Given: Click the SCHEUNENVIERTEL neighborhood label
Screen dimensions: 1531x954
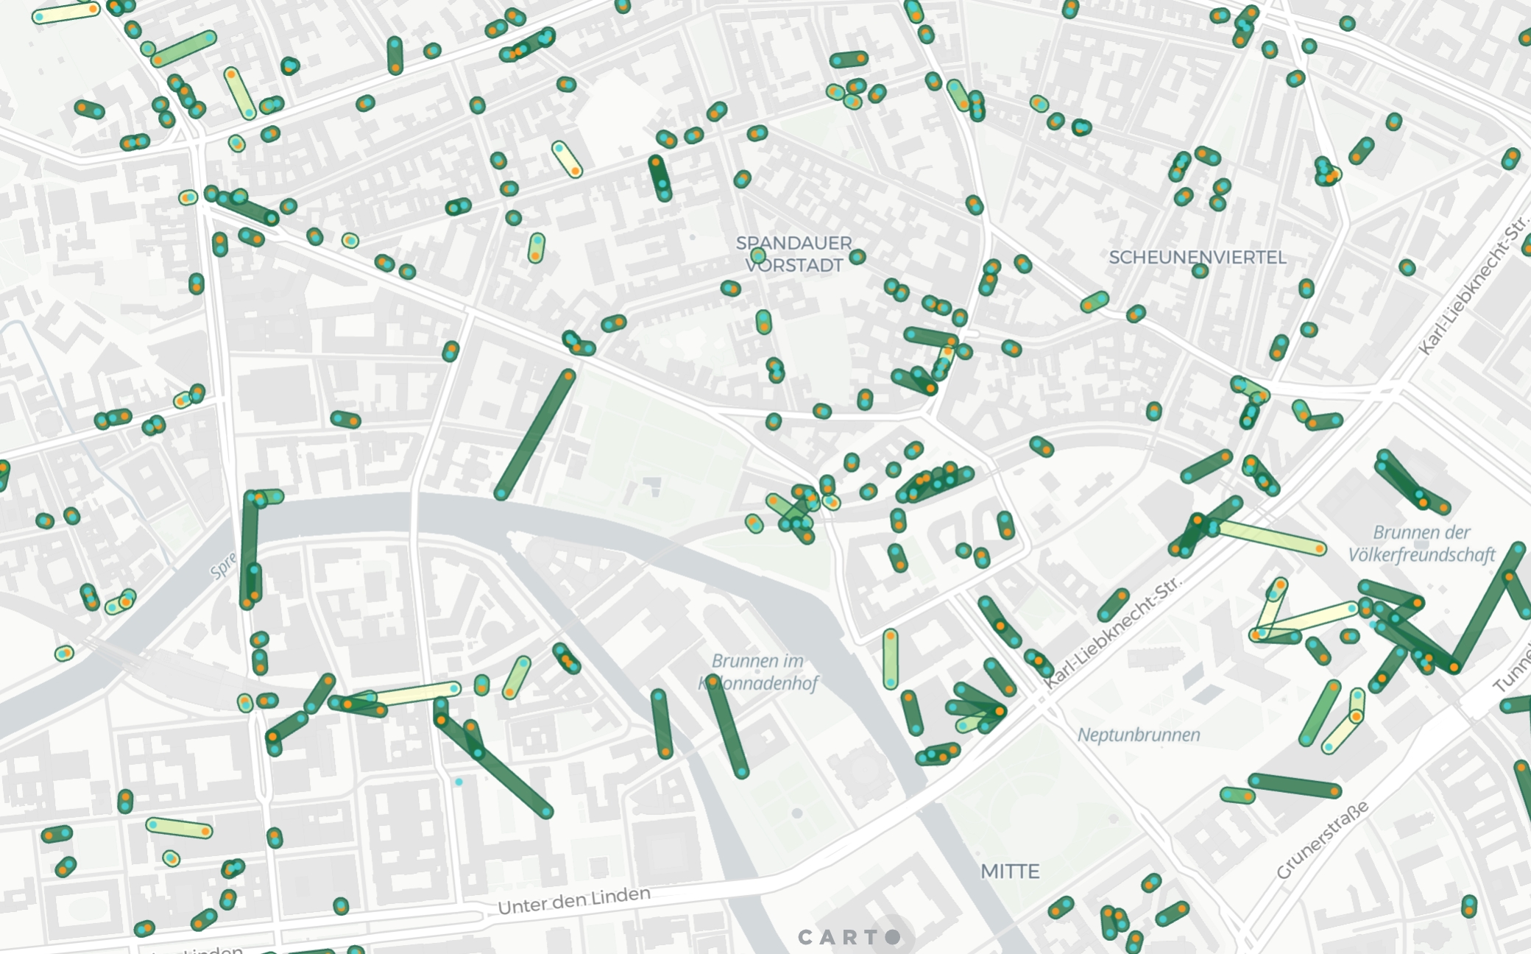Looking at the screenshot, I should tap(1197, 257).
